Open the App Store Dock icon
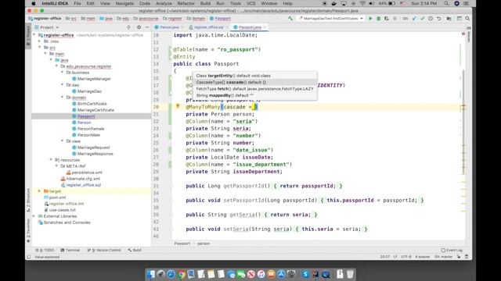 point(281,274)
